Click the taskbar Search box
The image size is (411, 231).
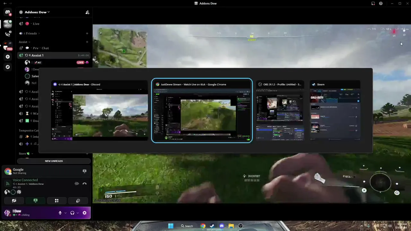point(187,226)
